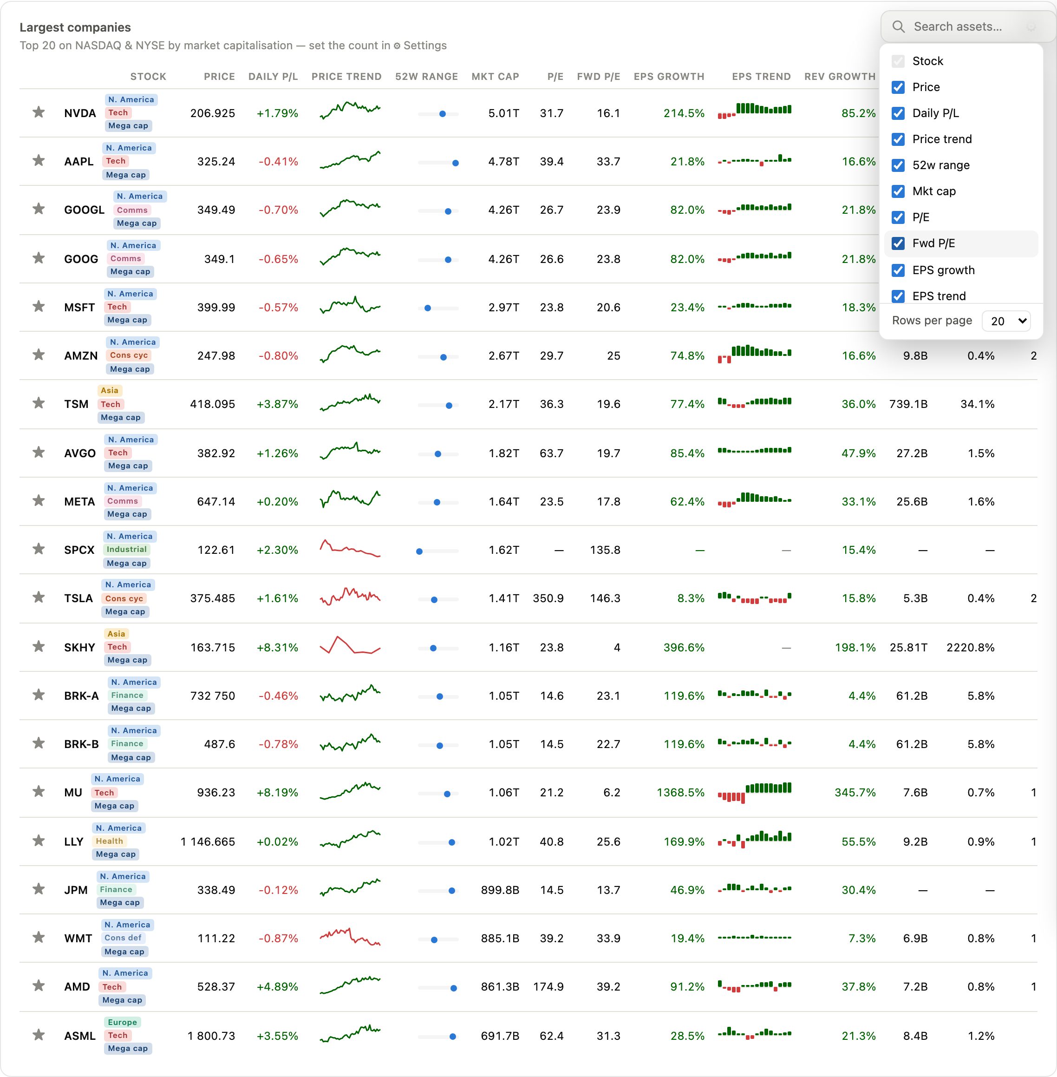Click the SPCX 52-week range bar
This screenshot has height=1077, width=1057.
[438, 551]
